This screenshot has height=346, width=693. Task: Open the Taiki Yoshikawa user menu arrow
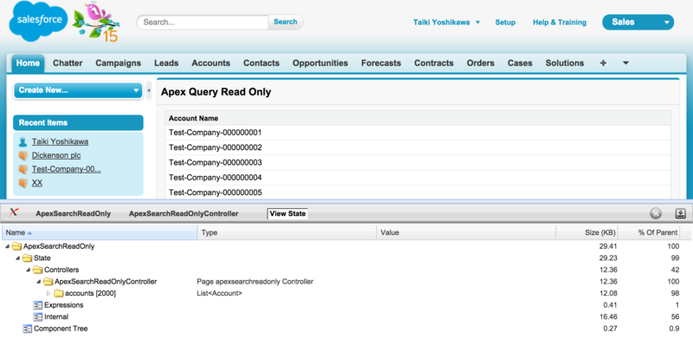coord(478,23)
